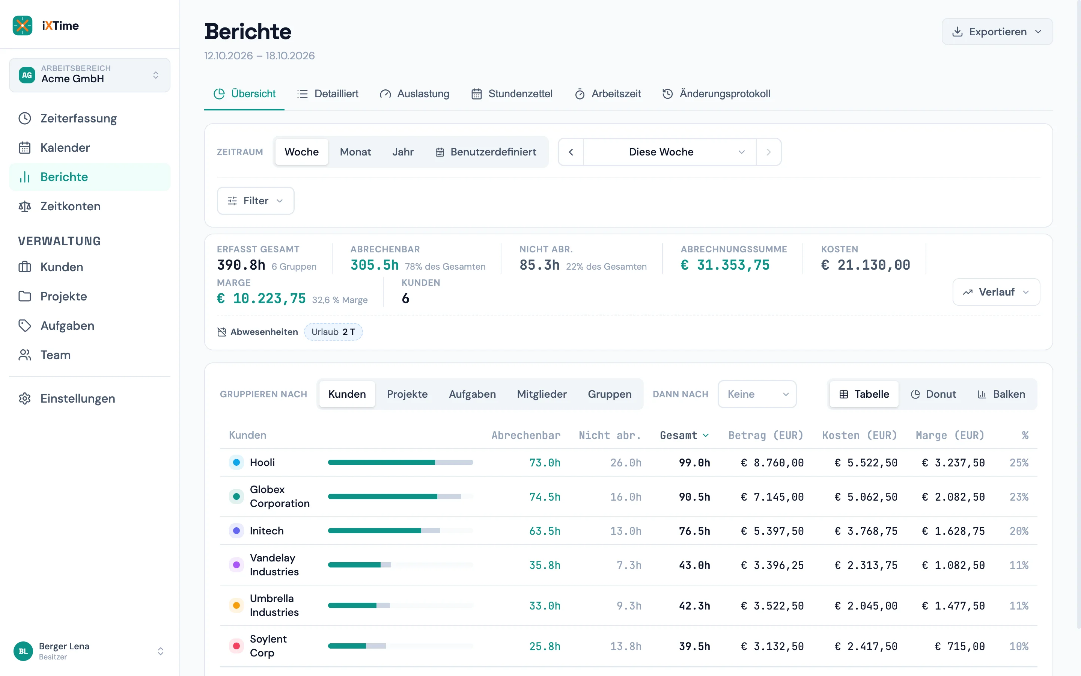The image size is (1081, 676).
Task: Open the Acme GmbH workspace switcher
Action: tap(89, 75)
